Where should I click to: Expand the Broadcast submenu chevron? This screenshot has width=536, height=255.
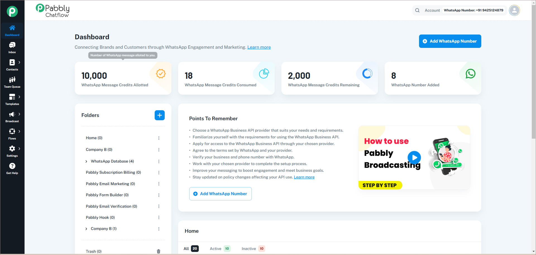19,114
